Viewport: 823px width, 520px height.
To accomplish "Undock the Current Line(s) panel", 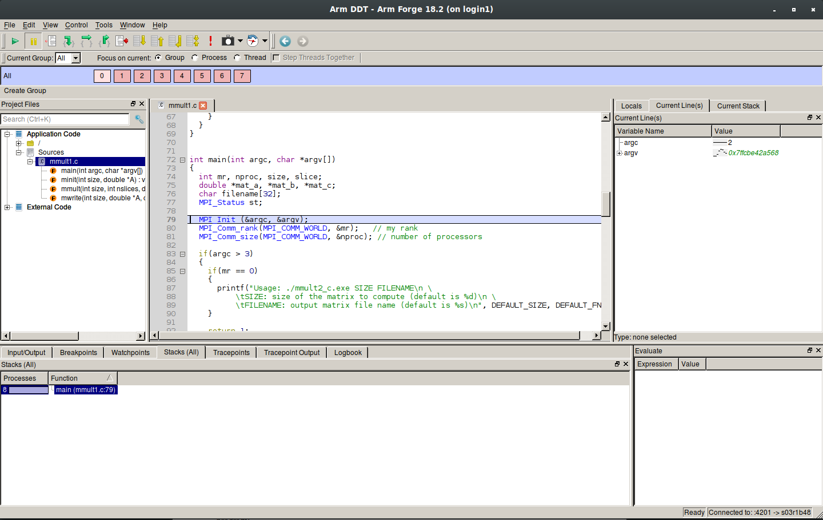I will pos(810,118).
